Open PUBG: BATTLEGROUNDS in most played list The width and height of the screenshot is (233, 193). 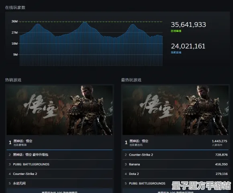[x=175, y=183]
